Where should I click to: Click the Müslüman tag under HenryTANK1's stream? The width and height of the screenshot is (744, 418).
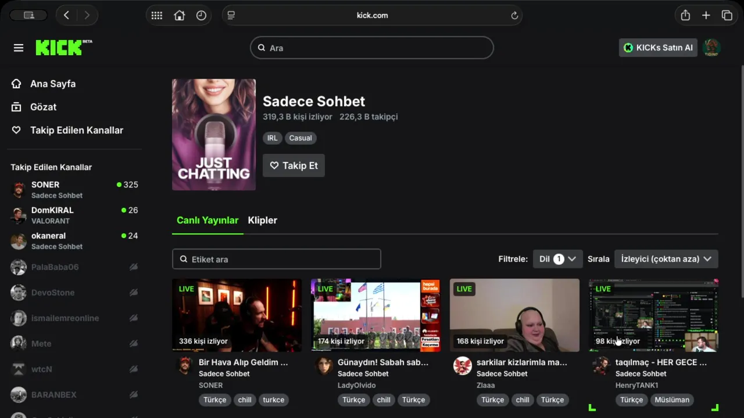click(x=672, y=399)
